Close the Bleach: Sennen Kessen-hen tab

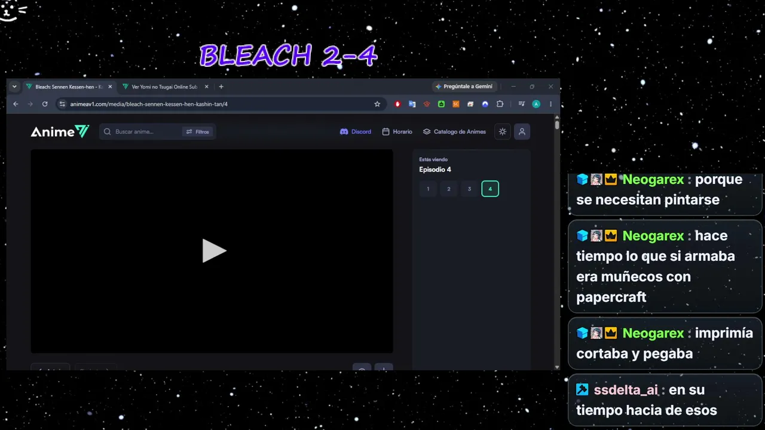click(110, 87)
